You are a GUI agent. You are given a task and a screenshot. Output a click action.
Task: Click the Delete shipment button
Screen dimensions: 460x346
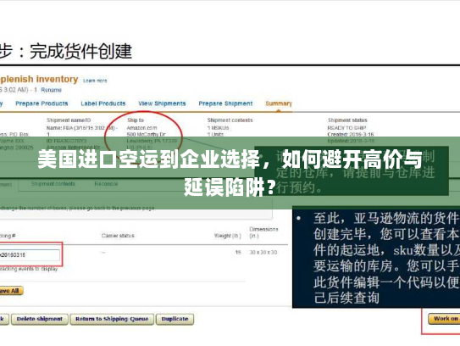coord(40,319)
